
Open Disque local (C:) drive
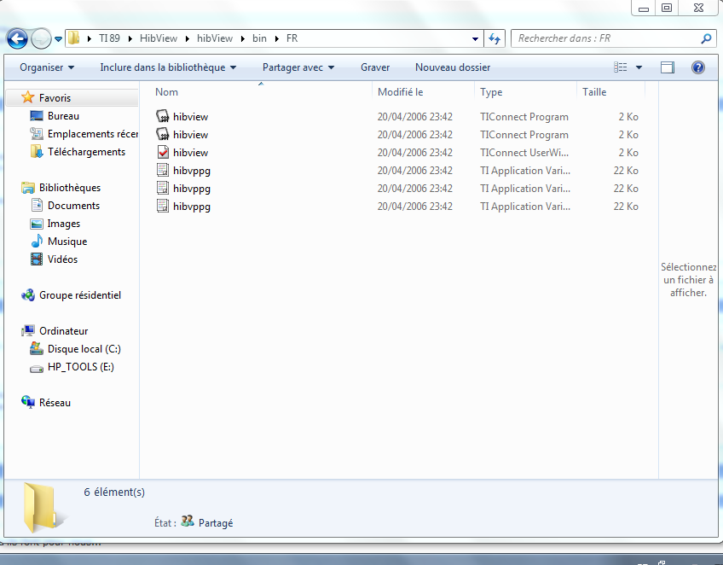(84, 349)
